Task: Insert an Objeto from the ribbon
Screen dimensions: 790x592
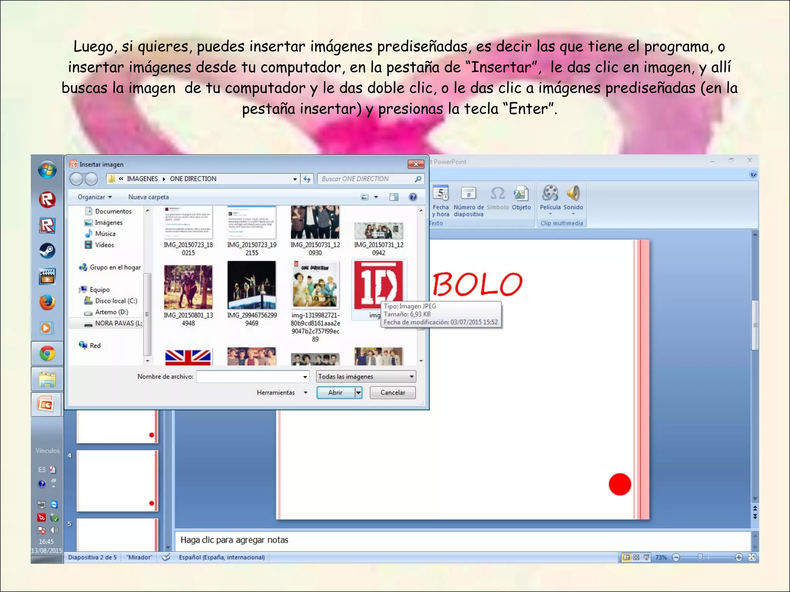Action: 521,198
